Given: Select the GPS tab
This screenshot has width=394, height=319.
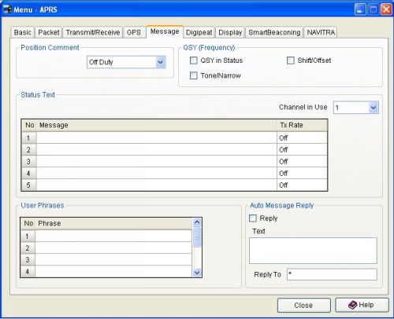Looking at the screenshot, I should click(x=134, y=32).
